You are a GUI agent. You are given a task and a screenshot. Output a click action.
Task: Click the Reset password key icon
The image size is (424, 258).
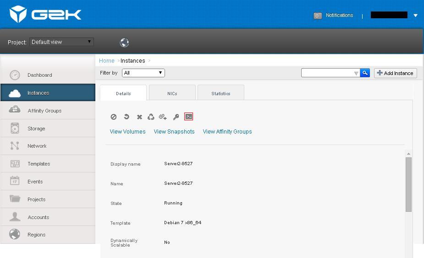pyautogui.click(x=176, y=117)
